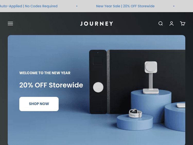This screenshot has width=193, height=145.
Task: Open the user account icon
Action: pos(171,23)
